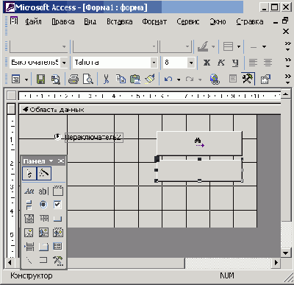Click the Format Painter brush icon

(150, 80)
